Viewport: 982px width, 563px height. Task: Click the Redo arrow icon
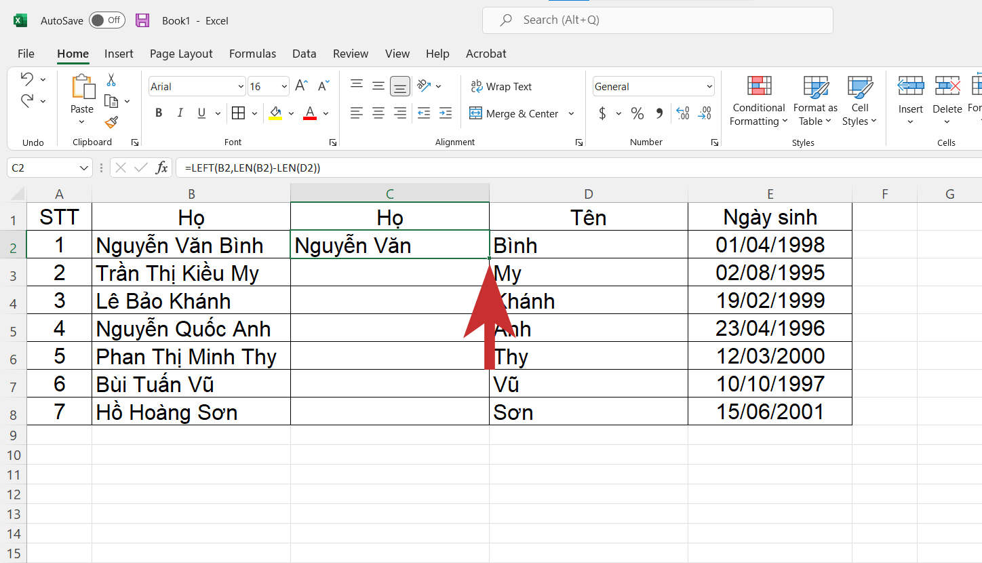(x=27, y=101)
